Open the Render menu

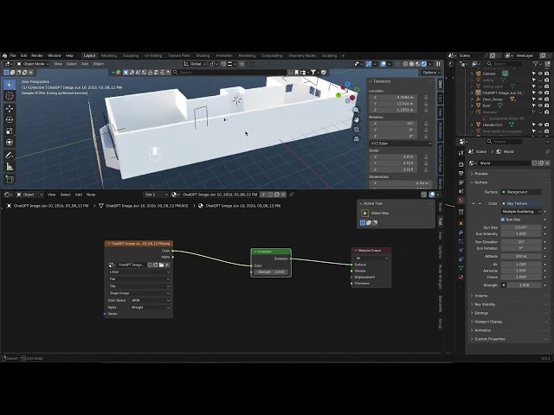[37, 55]
